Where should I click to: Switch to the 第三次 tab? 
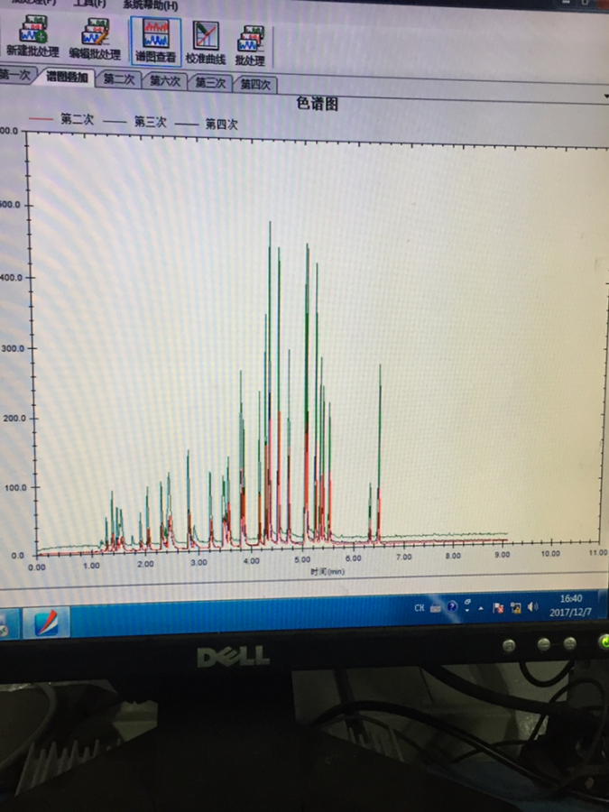click(x=210, y=82)
